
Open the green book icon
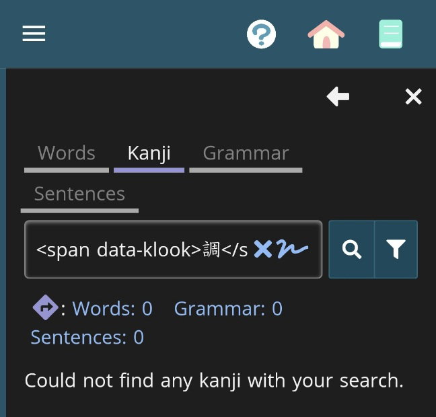tap(390, 34)
